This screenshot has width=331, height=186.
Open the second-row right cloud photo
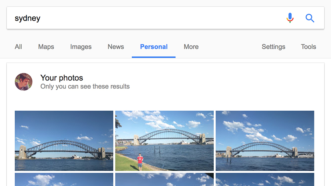coord(265,179)
